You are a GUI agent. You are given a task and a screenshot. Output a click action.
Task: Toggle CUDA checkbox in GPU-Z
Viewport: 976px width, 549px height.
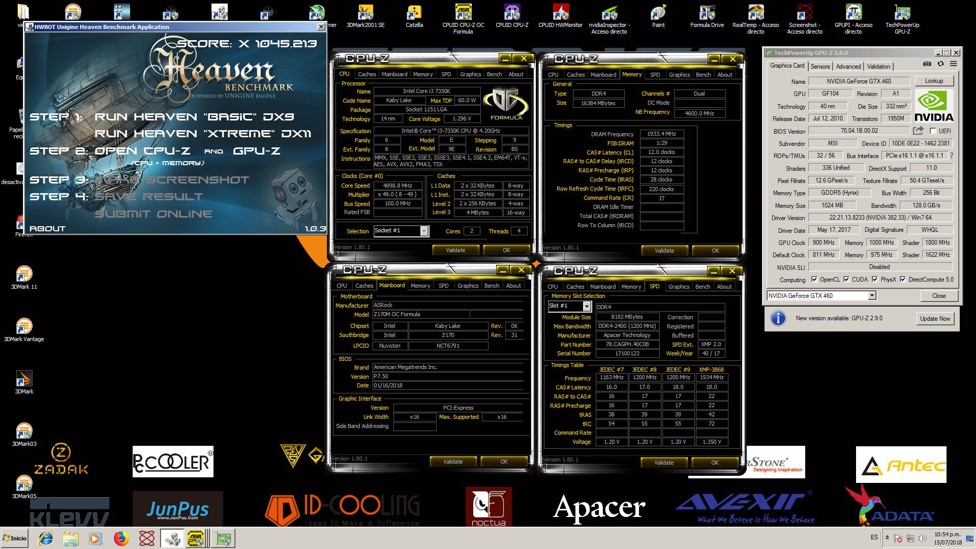[846, 279]
